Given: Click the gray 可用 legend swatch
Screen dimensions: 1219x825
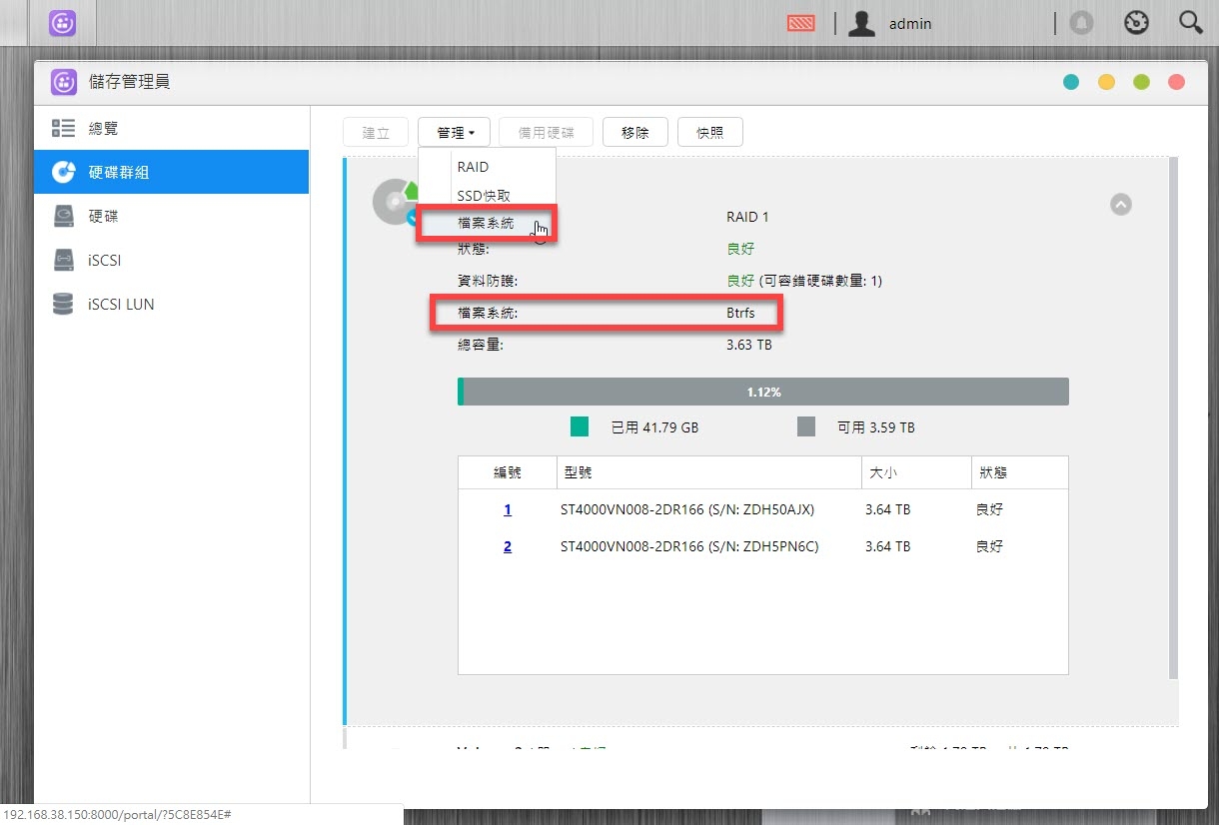Looking at the screenshot, I should (x=806, y=427).
